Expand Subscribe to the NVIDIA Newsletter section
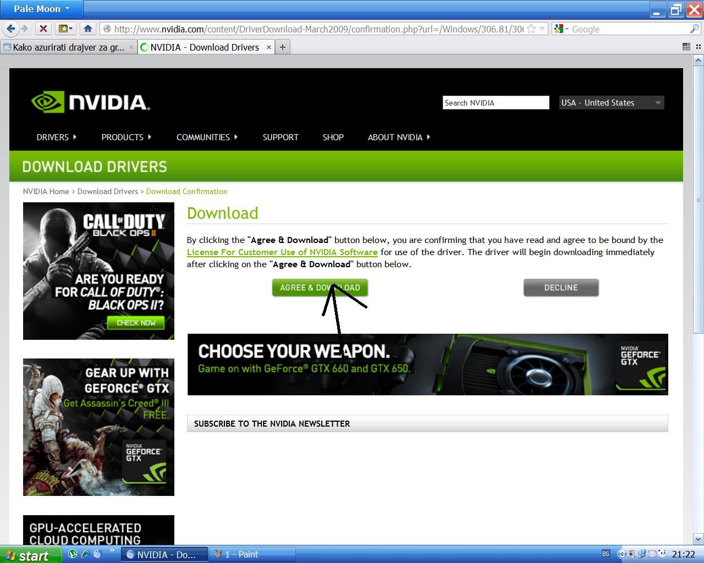The image size is (704, 563). [x=427, y=423]
